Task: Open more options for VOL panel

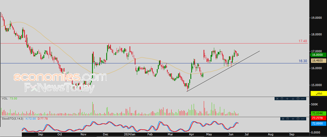Action: coord(303,99)
